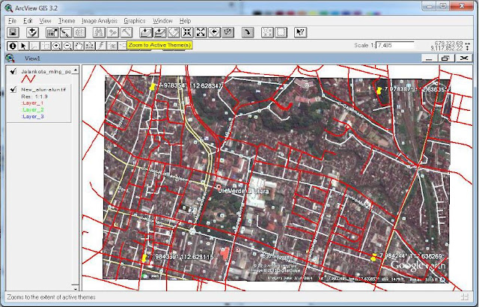The height and width of the screenshot is (307, 479).
Task: Click the Save Project toolbar button
Action: click(x=13, y=32)
